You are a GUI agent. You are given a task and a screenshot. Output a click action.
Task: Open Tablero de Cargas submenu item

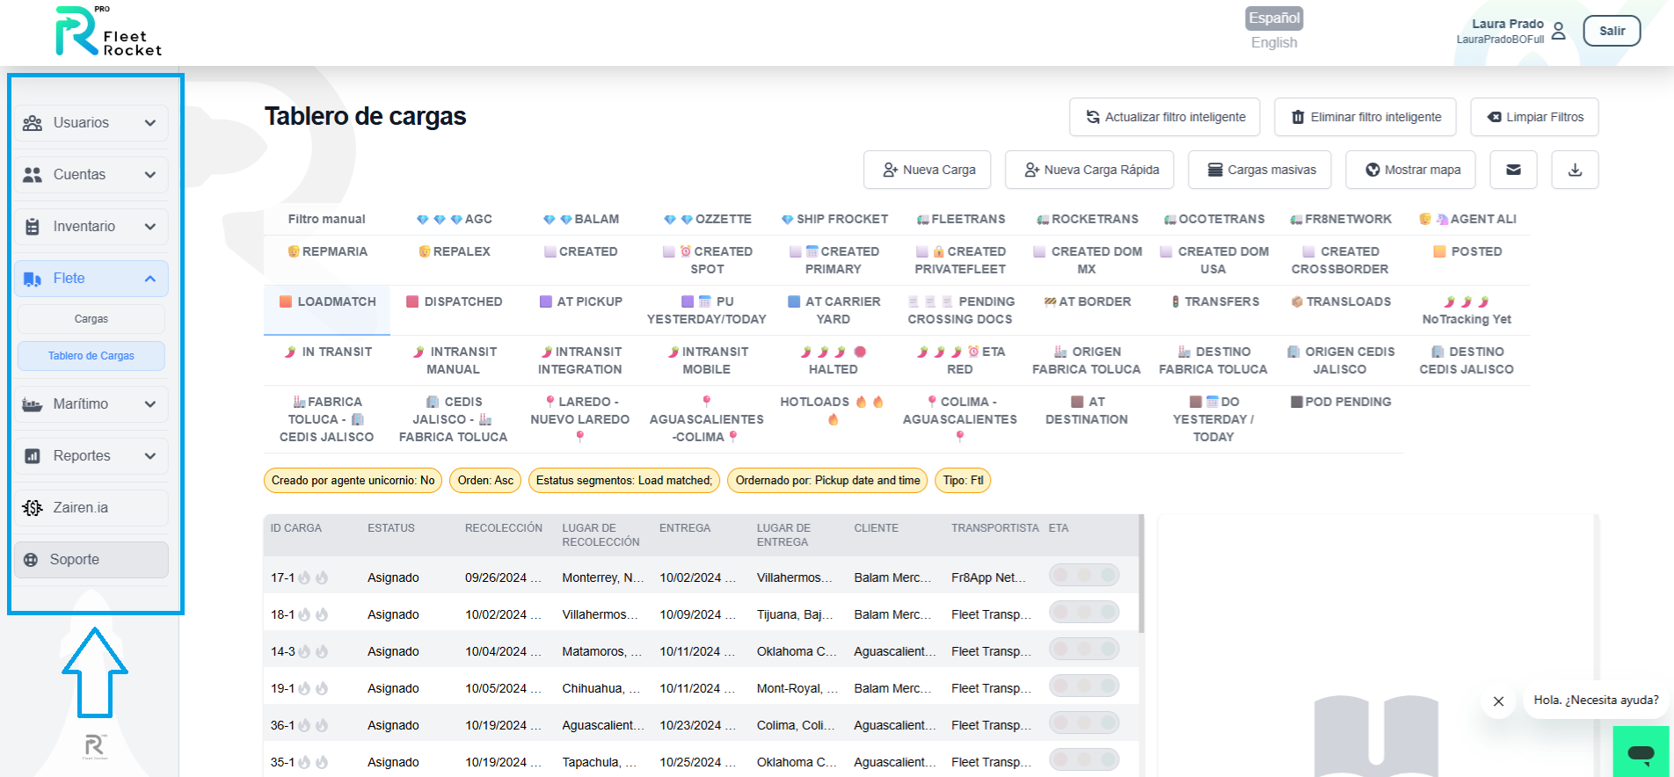91,356
